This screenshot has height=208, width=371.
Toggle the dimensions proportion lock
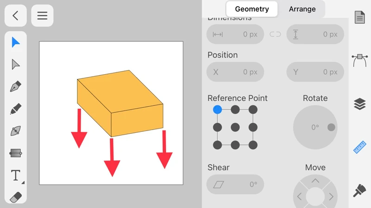275,34
